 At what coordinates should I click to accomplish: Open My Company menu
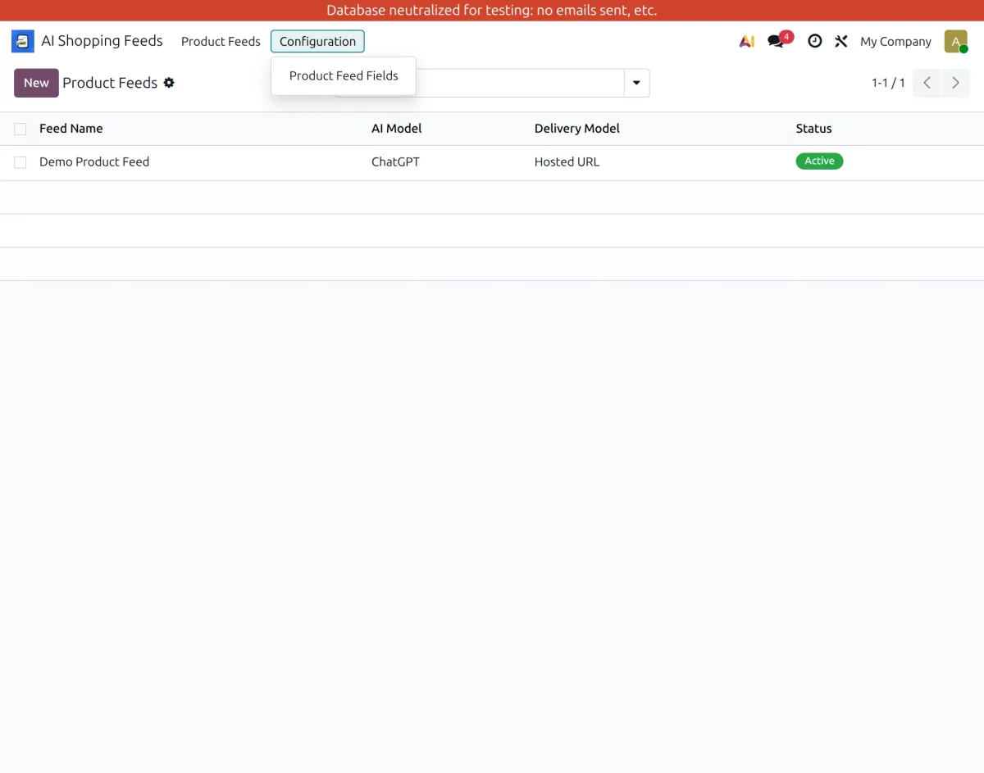point(895,41)
